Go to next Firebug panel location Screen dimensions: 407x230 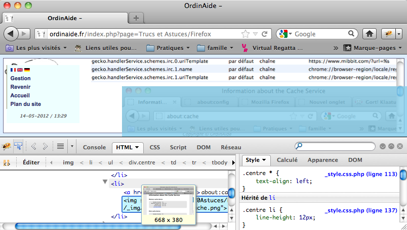point(45,147)
